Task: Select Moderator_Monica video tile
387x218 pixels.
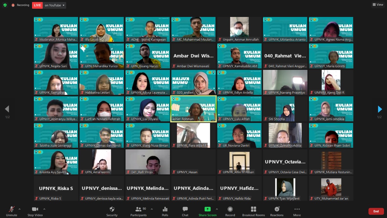Action: click(56, 29)
